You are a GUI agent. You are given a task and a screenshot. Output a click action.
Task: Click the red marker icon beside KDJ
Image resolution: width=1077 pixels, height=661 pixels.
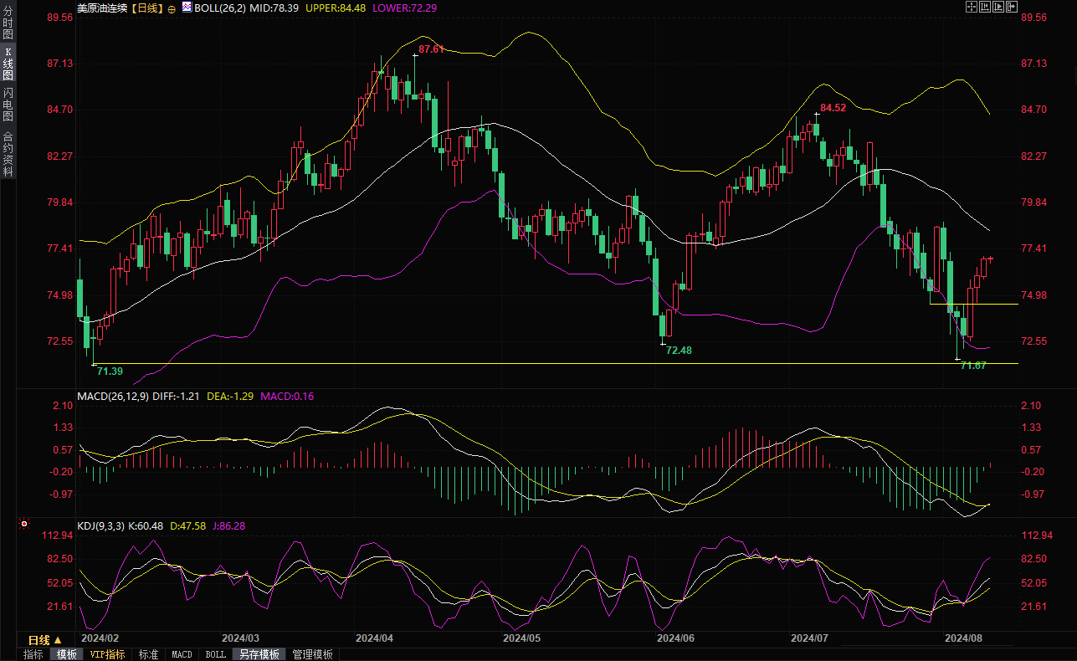coord(24,525)
